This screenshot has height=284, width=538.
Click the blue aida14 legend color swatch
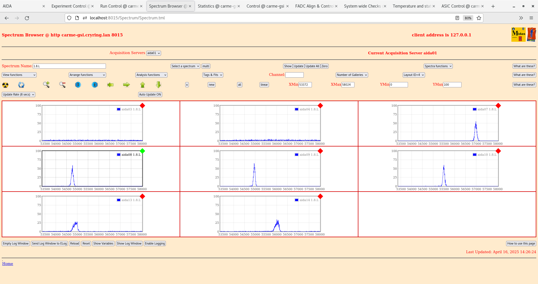[297, 200]
